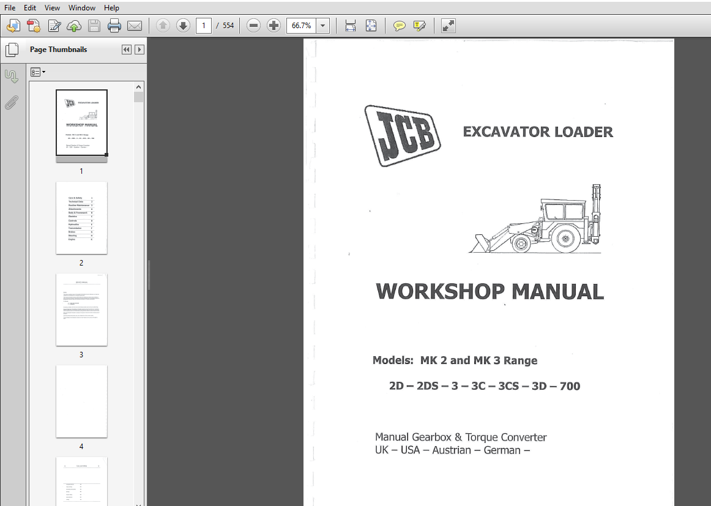
Task: Click the Print icon
Action: tap(114, 26)
